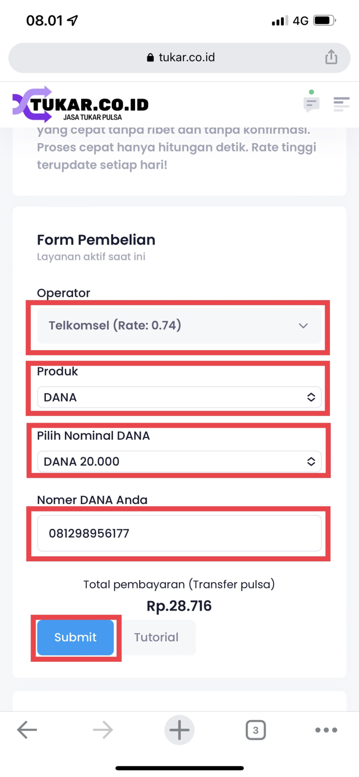Tap the browser forward arrow

103,730
